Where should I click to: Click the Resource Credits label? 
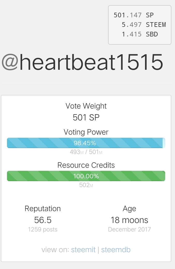tap(86, 165)
